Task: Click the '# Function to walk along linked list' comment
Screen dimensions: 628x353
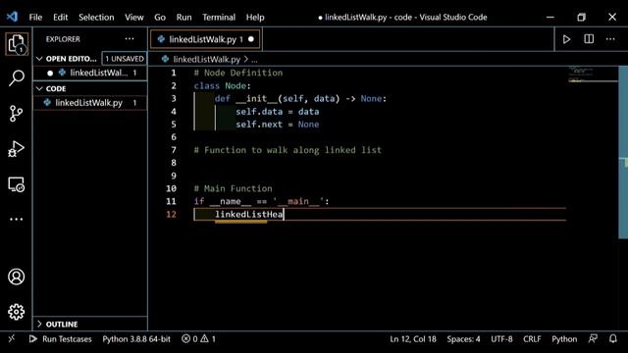Action: click(x=288, y=150)
